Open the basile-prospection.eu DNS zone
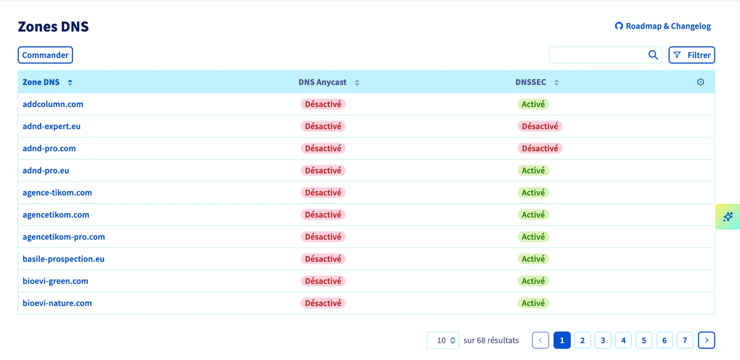This screenshot has width=740, height=360. tap(64, 259)
